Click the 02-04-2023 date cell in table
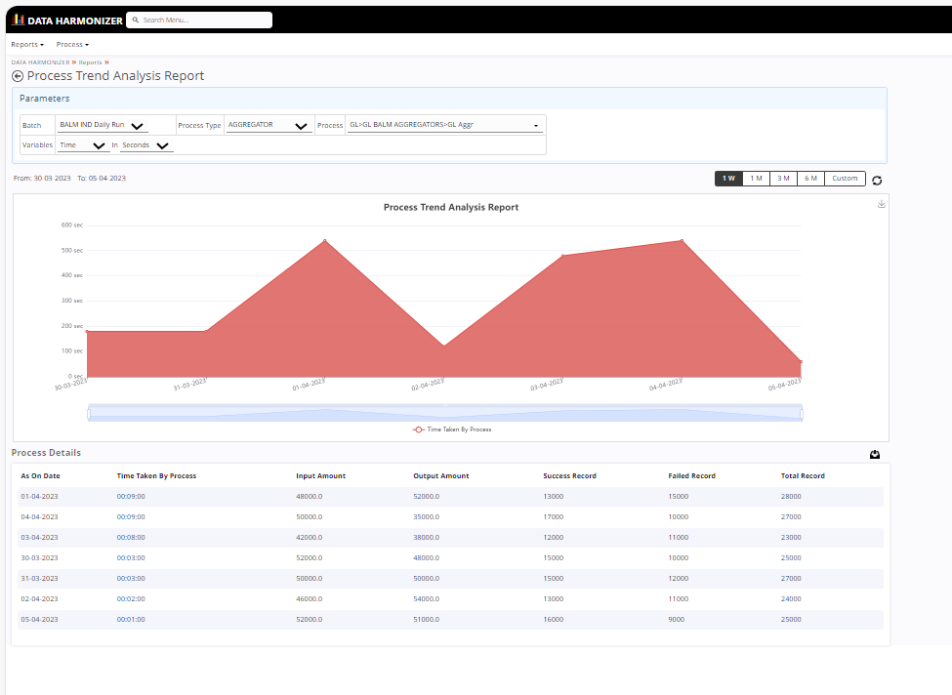Image resolution: width=952 pixels, height=695 pixels. point(39,598)
